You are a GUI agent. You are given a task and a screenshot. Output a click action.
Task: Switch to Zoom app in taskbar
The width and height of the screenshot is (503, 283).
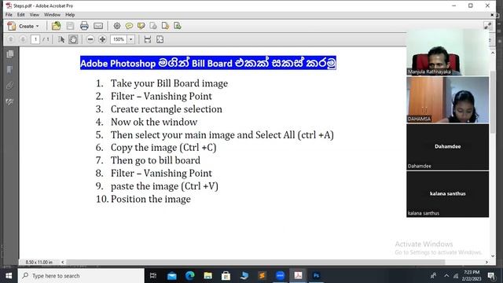click(280, 276)
